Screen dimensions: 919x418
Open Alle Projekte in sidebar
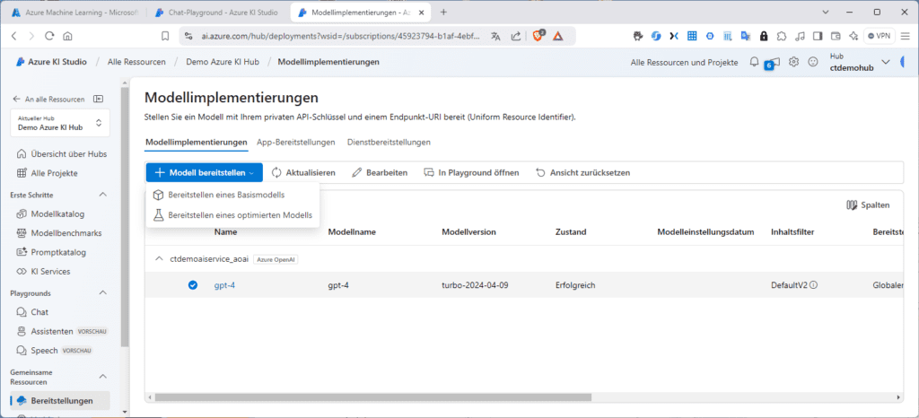47,173
